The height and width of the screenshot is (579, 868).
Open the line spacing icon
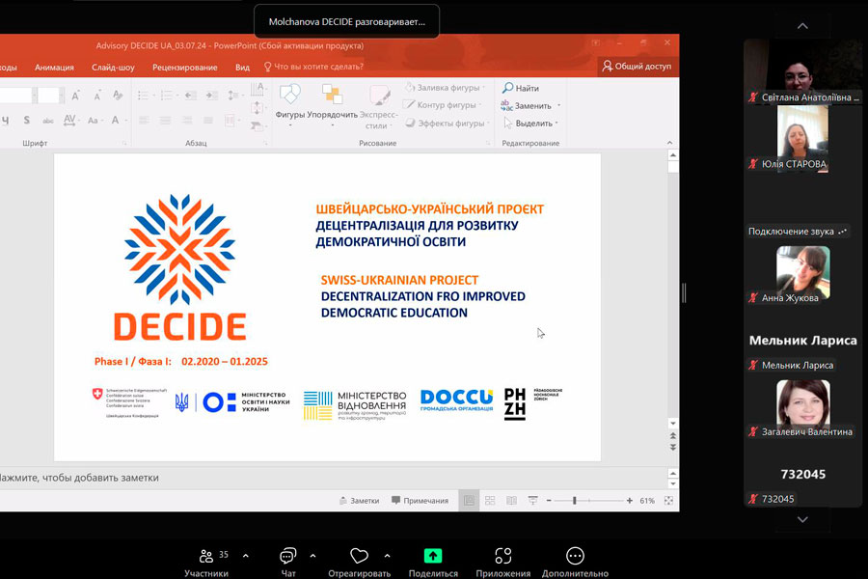pos(234,96)
